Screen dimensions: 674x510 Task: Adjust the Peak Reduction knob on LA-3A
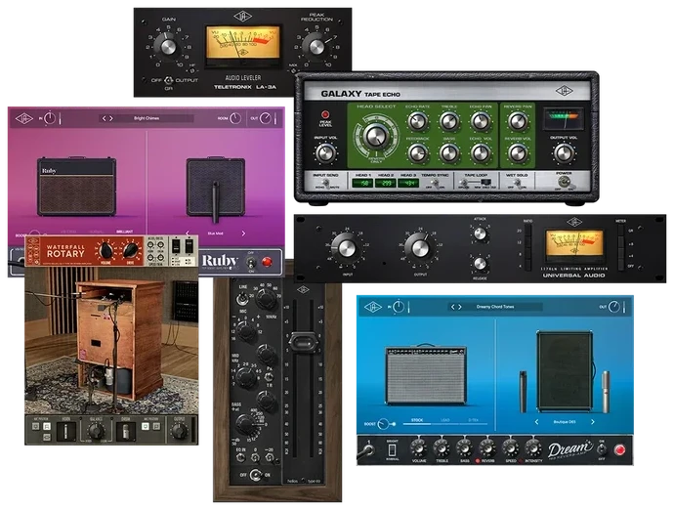pos(316,47)
